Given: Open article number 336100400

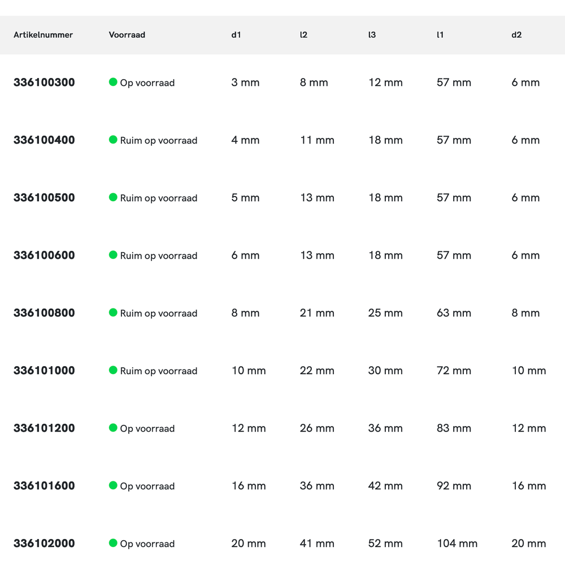Looking at the screenshot, I should pyautogui.click(x=44, y=140).
